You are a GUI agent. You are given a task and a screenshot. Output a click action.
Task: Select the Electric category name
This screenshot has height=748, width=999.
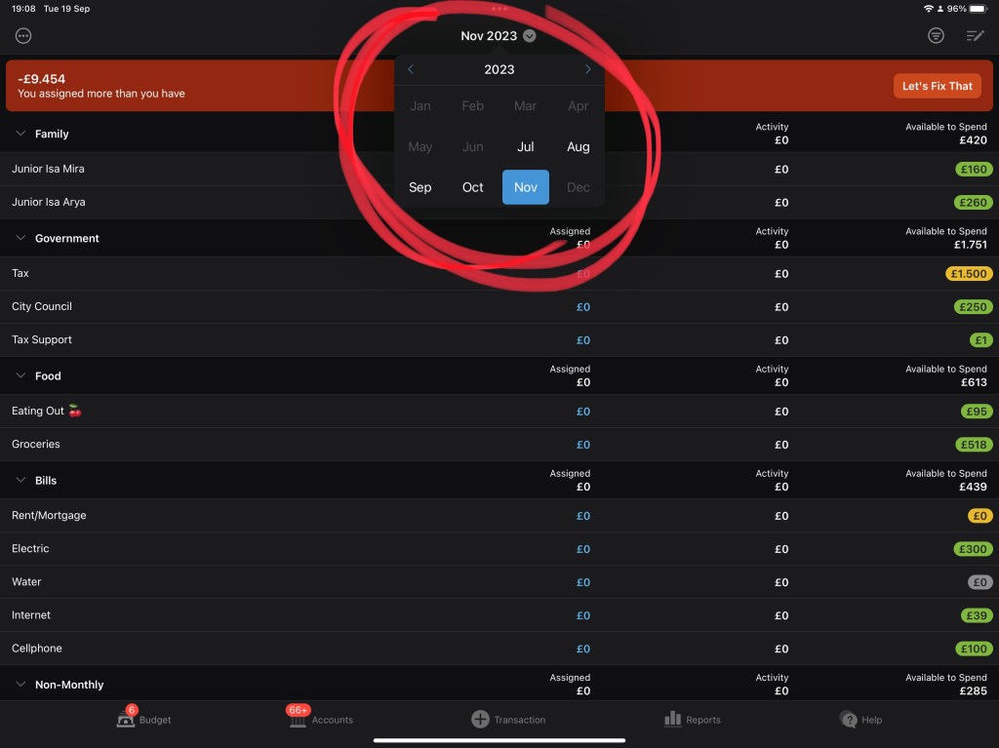point(30,549)
